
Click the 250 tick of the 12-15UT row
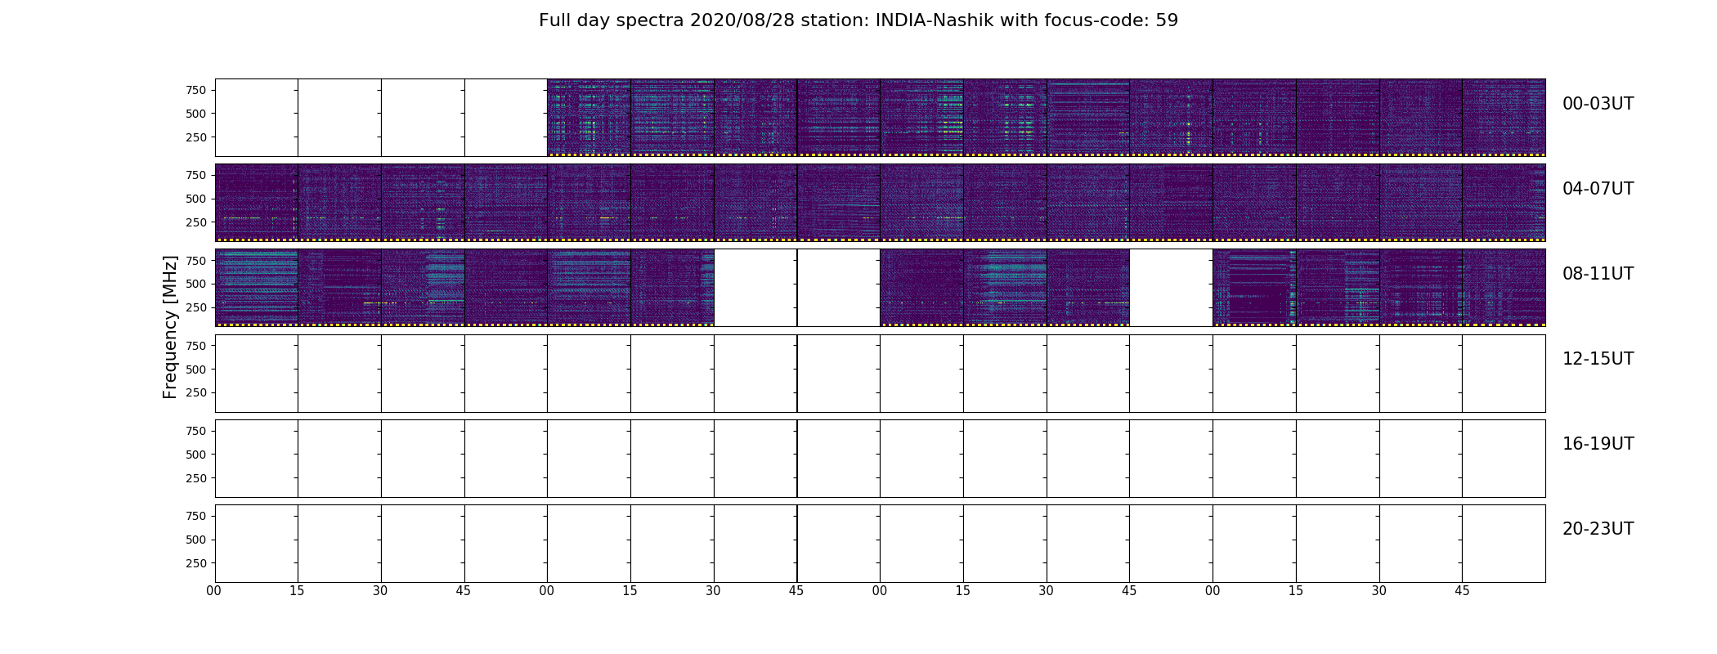[196, 393]
